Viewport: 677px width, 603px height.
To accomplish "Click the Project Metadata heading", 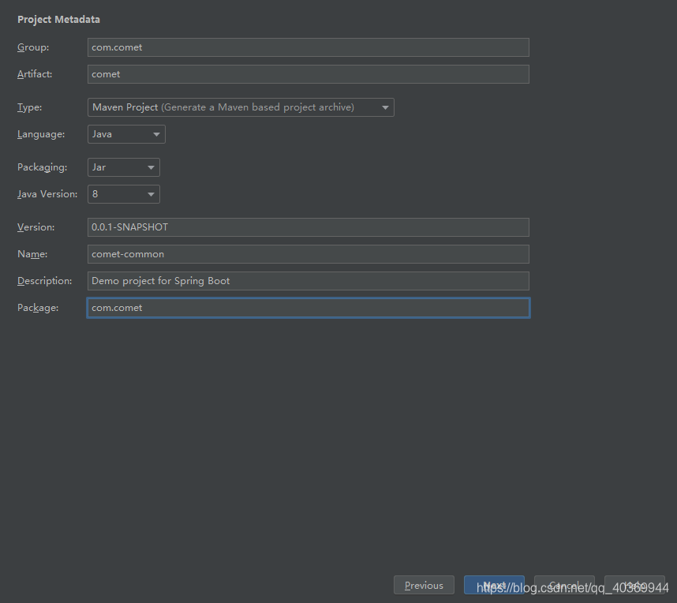I will [x=58, y=19].
